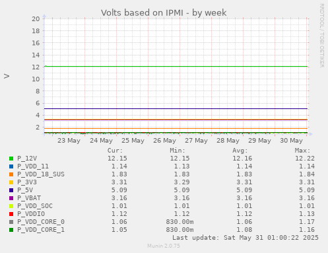Image resolution: width=328 pixels, height=253 pixels.
Task: Click P_VDD_CORE_1 min value 830.00m
Action: tap(180, 230)
